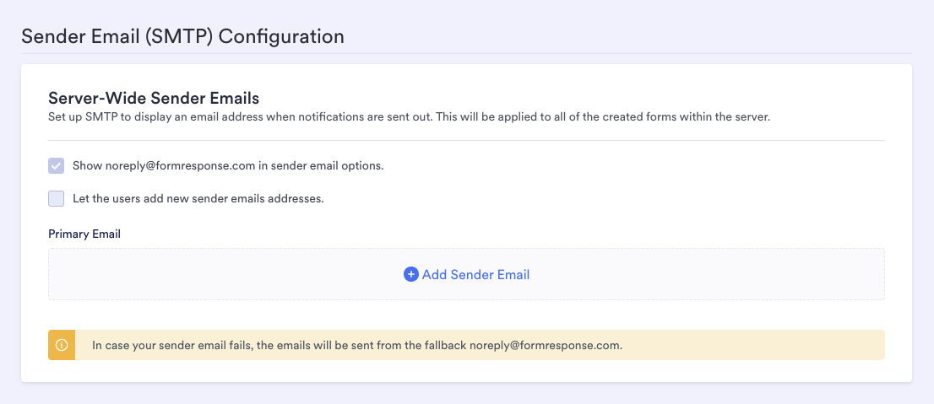The height and width of the screenshot is (404, 934).
Task: Click the fallback noreply@formresponse.com notice text
Action: (357, 345)
